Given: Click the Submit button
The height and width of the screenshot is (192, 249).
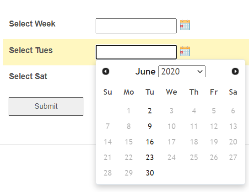Looking at the screenshot, I should click(x=46, y=107).
